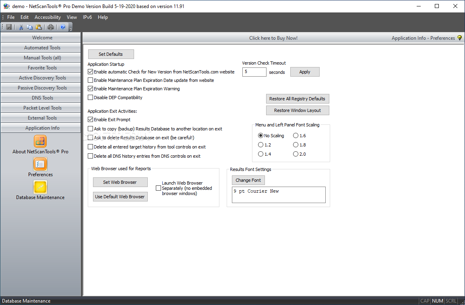Open the Accessibility menu
Viewport: 465px width, 305px height.
(x=48, y=17)
